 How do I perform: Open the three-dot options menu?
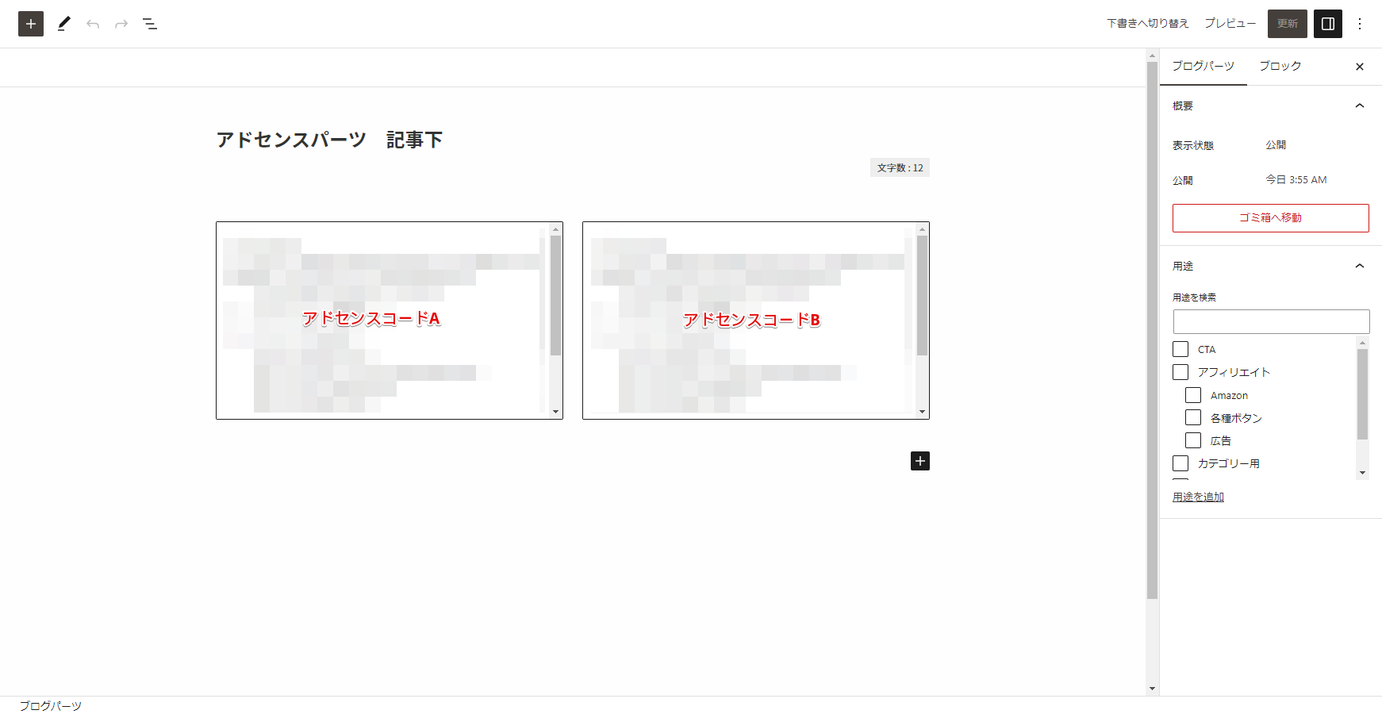tap(1360, 24)
